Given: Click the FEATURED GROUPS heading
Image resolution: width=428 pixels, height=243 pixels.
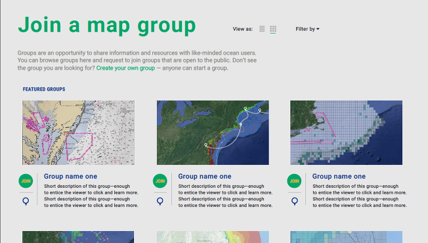Looking at the screenshot, I should tap(44, 89).
